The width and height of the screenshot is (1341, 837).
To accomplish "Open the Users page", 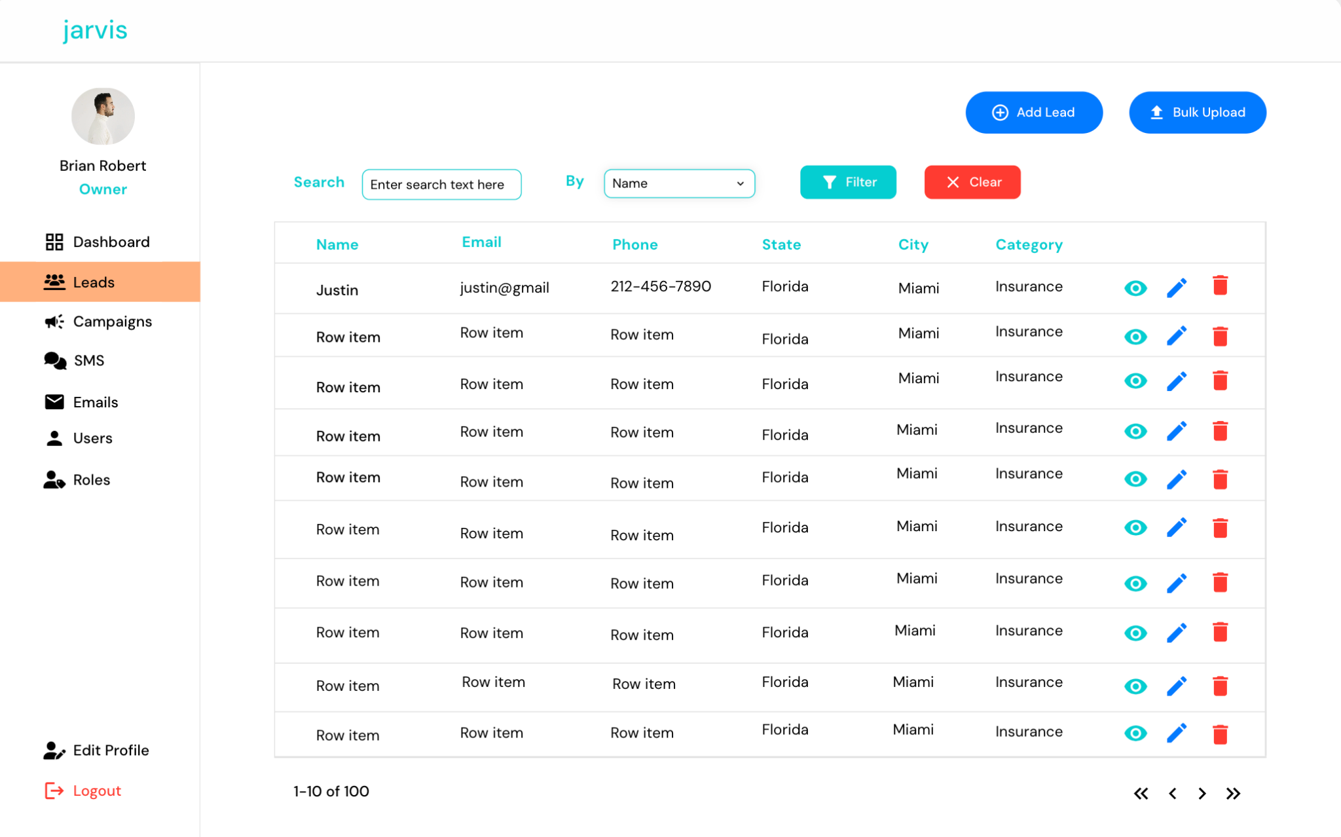I will tap(79, 438).
